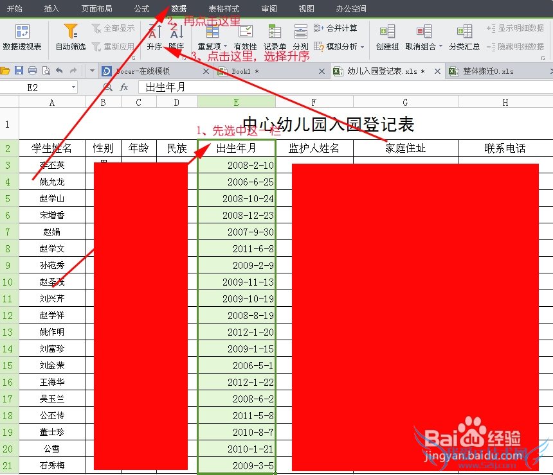Open the 表格样式 ribbon tab
The image size is (553, 475).
(x=224, y=8)
